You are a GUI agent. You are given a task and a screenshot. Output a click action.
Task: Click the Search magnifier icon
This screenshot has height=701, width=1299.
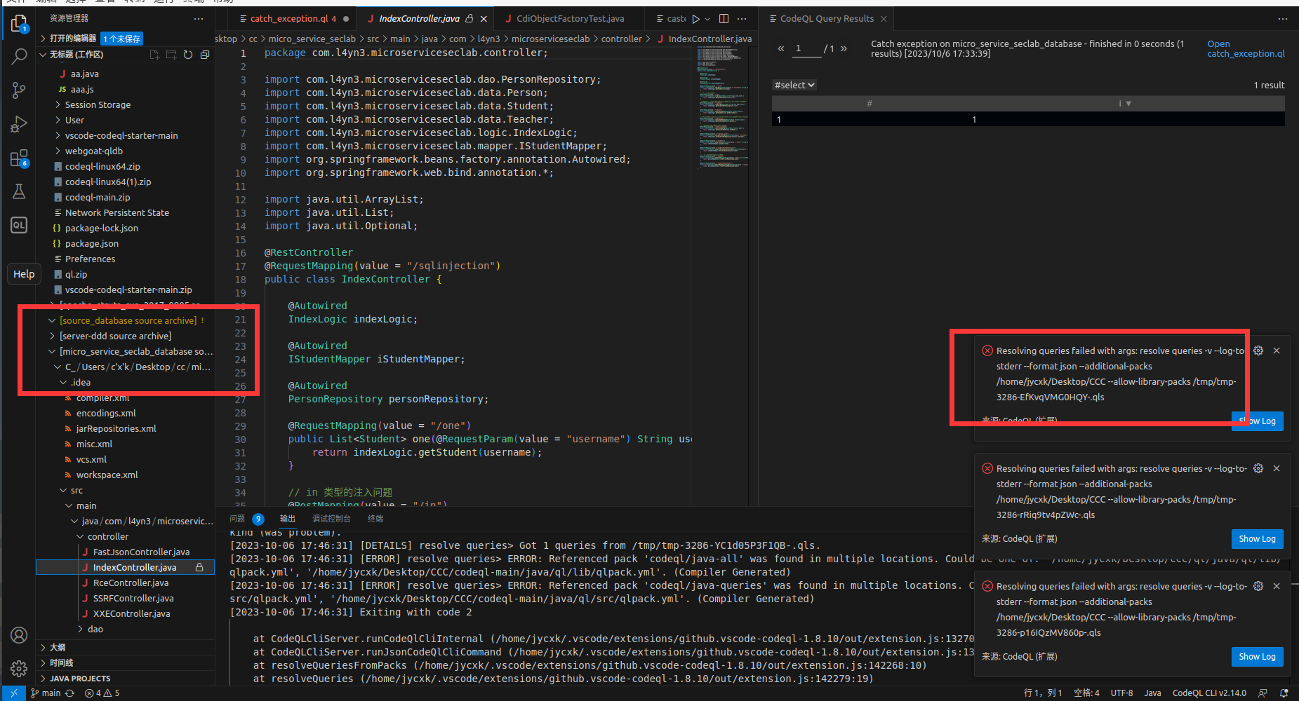tap(19, 56)
